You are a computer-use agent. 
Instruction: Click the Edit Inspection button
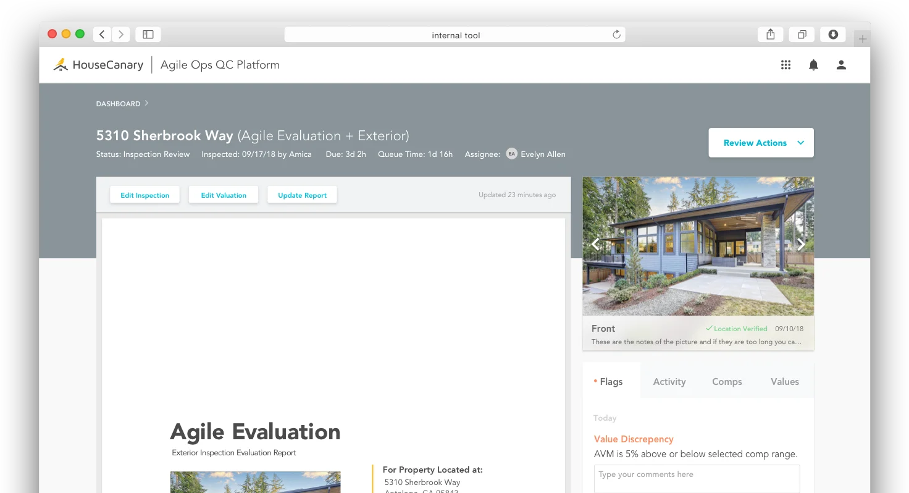click(145, 195)
